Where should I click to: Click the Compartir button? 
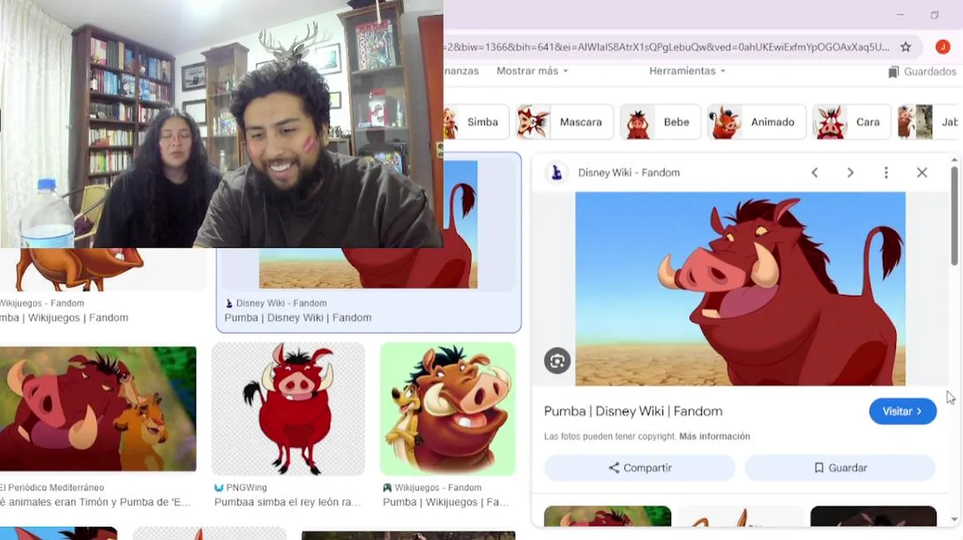tap(640, 467)
